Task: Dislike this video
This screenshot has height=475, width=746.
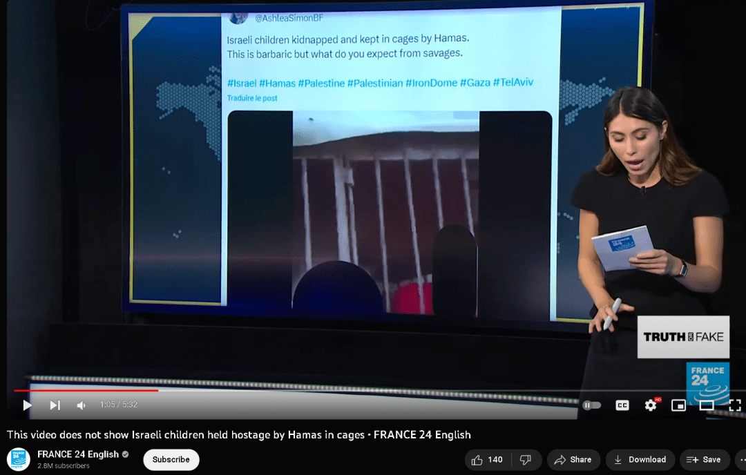Action: pyautogui.click(x=526, y=459)
